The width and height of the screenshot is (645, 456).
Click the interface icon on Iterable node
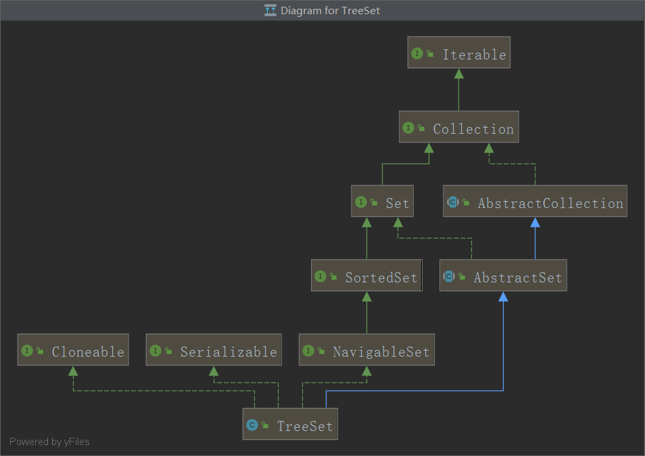(417, 53)
